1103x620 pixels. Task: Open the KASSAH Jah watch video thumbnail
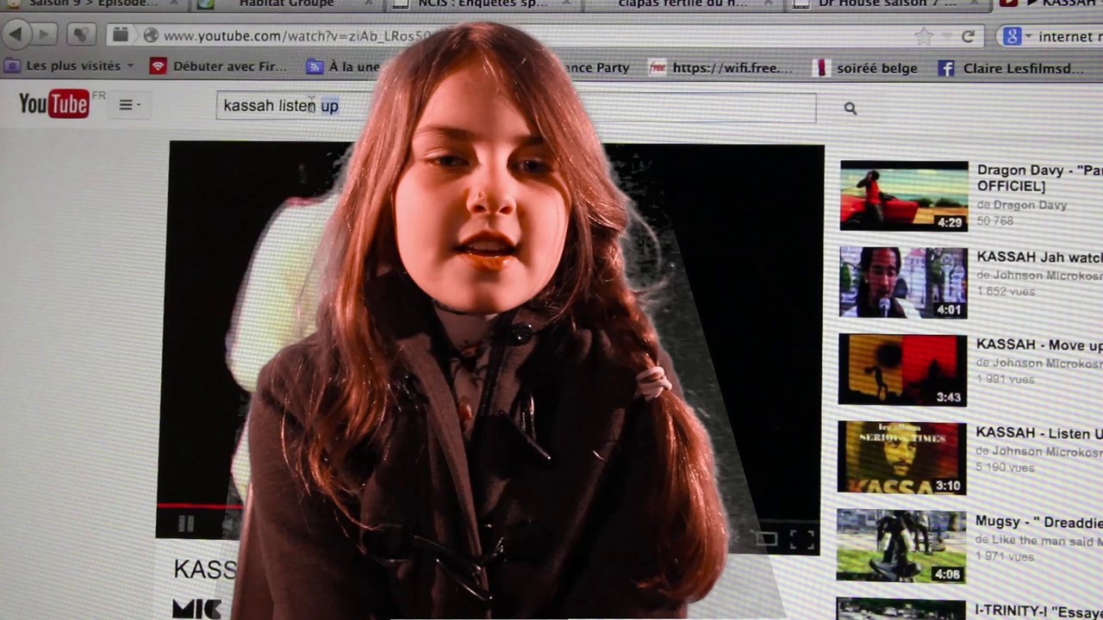coord(903,282)
